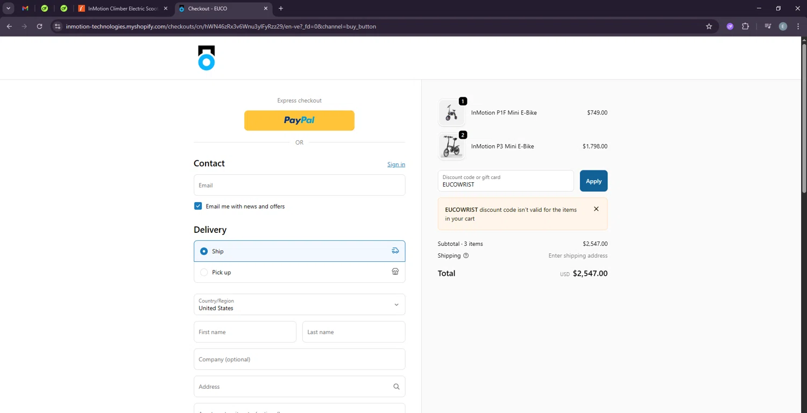Switch to the second green checkmark tab

pos(64,9)
